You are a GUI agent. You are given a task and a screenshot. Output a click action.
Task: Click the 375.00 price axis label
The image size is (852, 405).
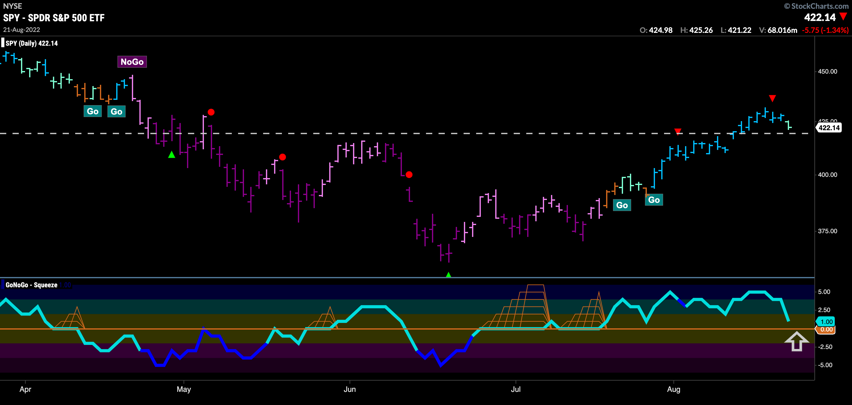click(x=828, y=231)
